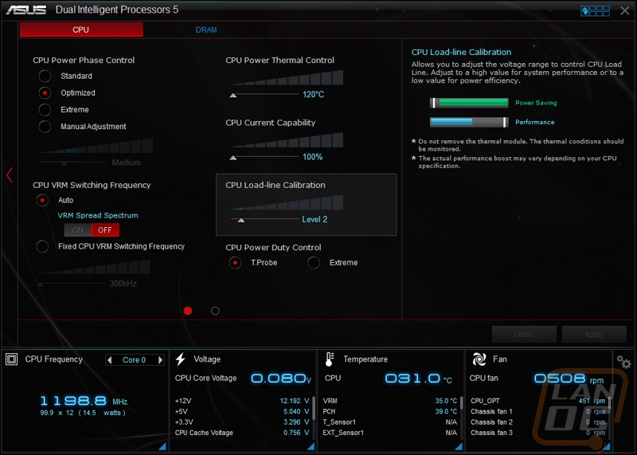Expand the left side panel arrow
637x455 pixels.
(10, 175)
